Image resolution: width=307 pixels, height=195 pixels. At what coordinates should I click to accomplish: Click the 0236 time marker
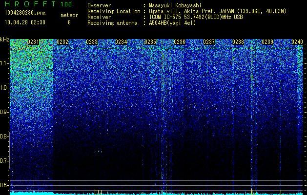[180, 42]
